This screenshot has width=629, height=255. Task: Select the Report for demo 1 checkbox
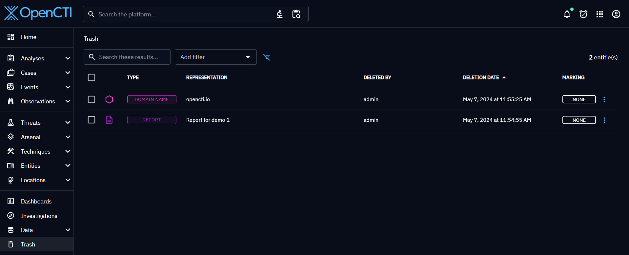(x=91, y=120)
